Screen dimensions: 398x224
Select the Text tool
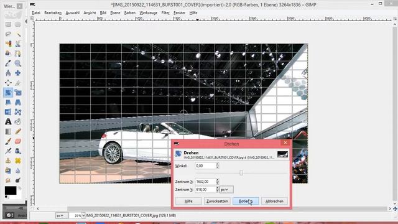[8, 122]
